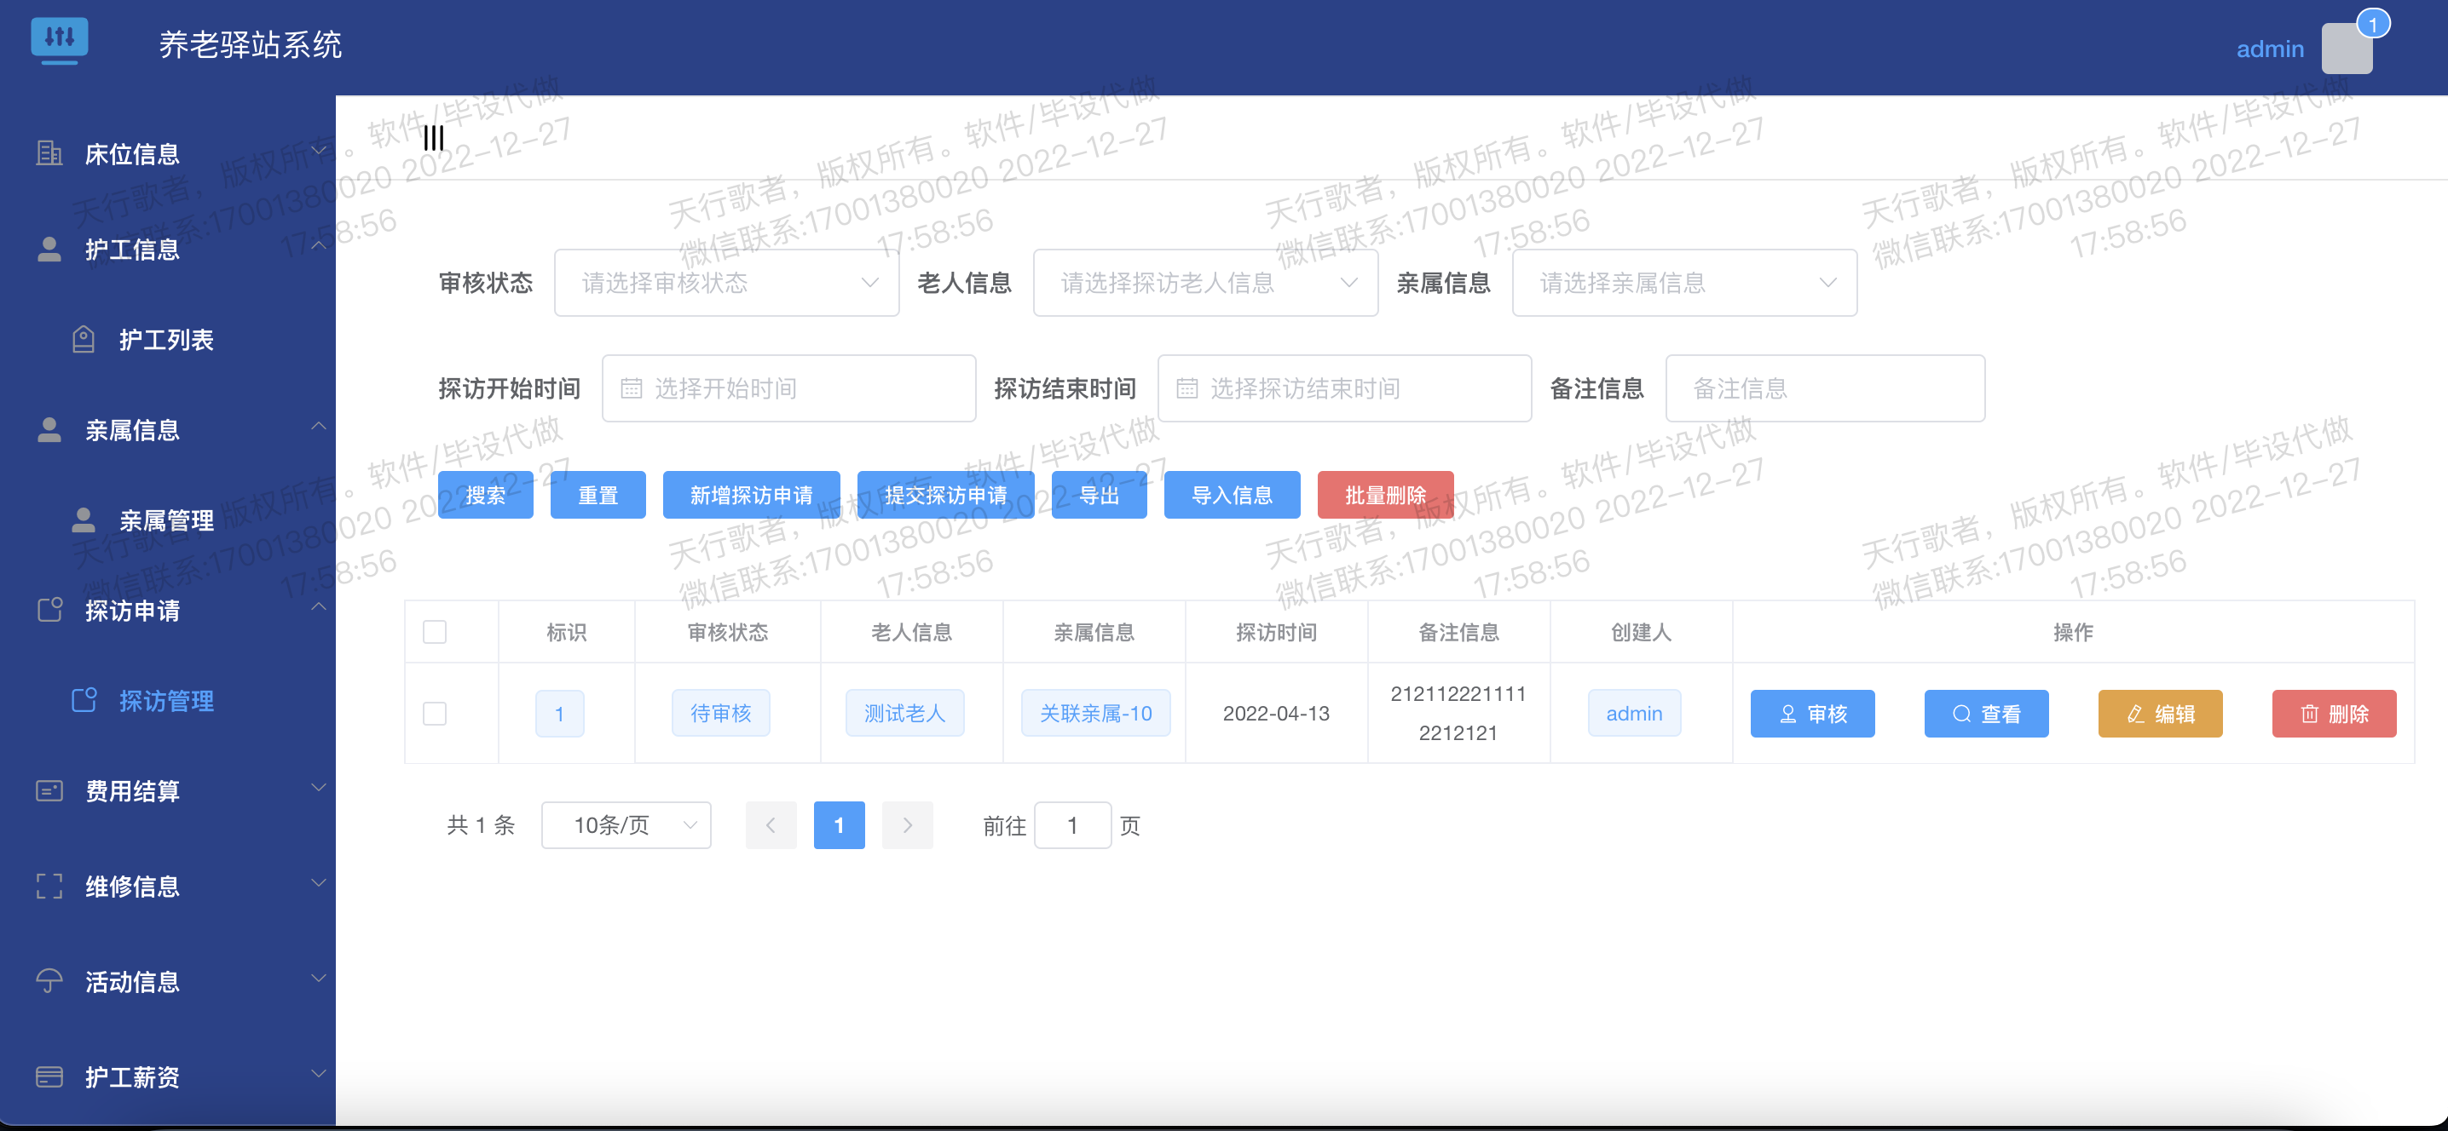Image resolution: width=2448 pixels, height=1131 pixels.
Task: Click the 维修信息 bracket icon in sidebar
Action: click(49, 885)
